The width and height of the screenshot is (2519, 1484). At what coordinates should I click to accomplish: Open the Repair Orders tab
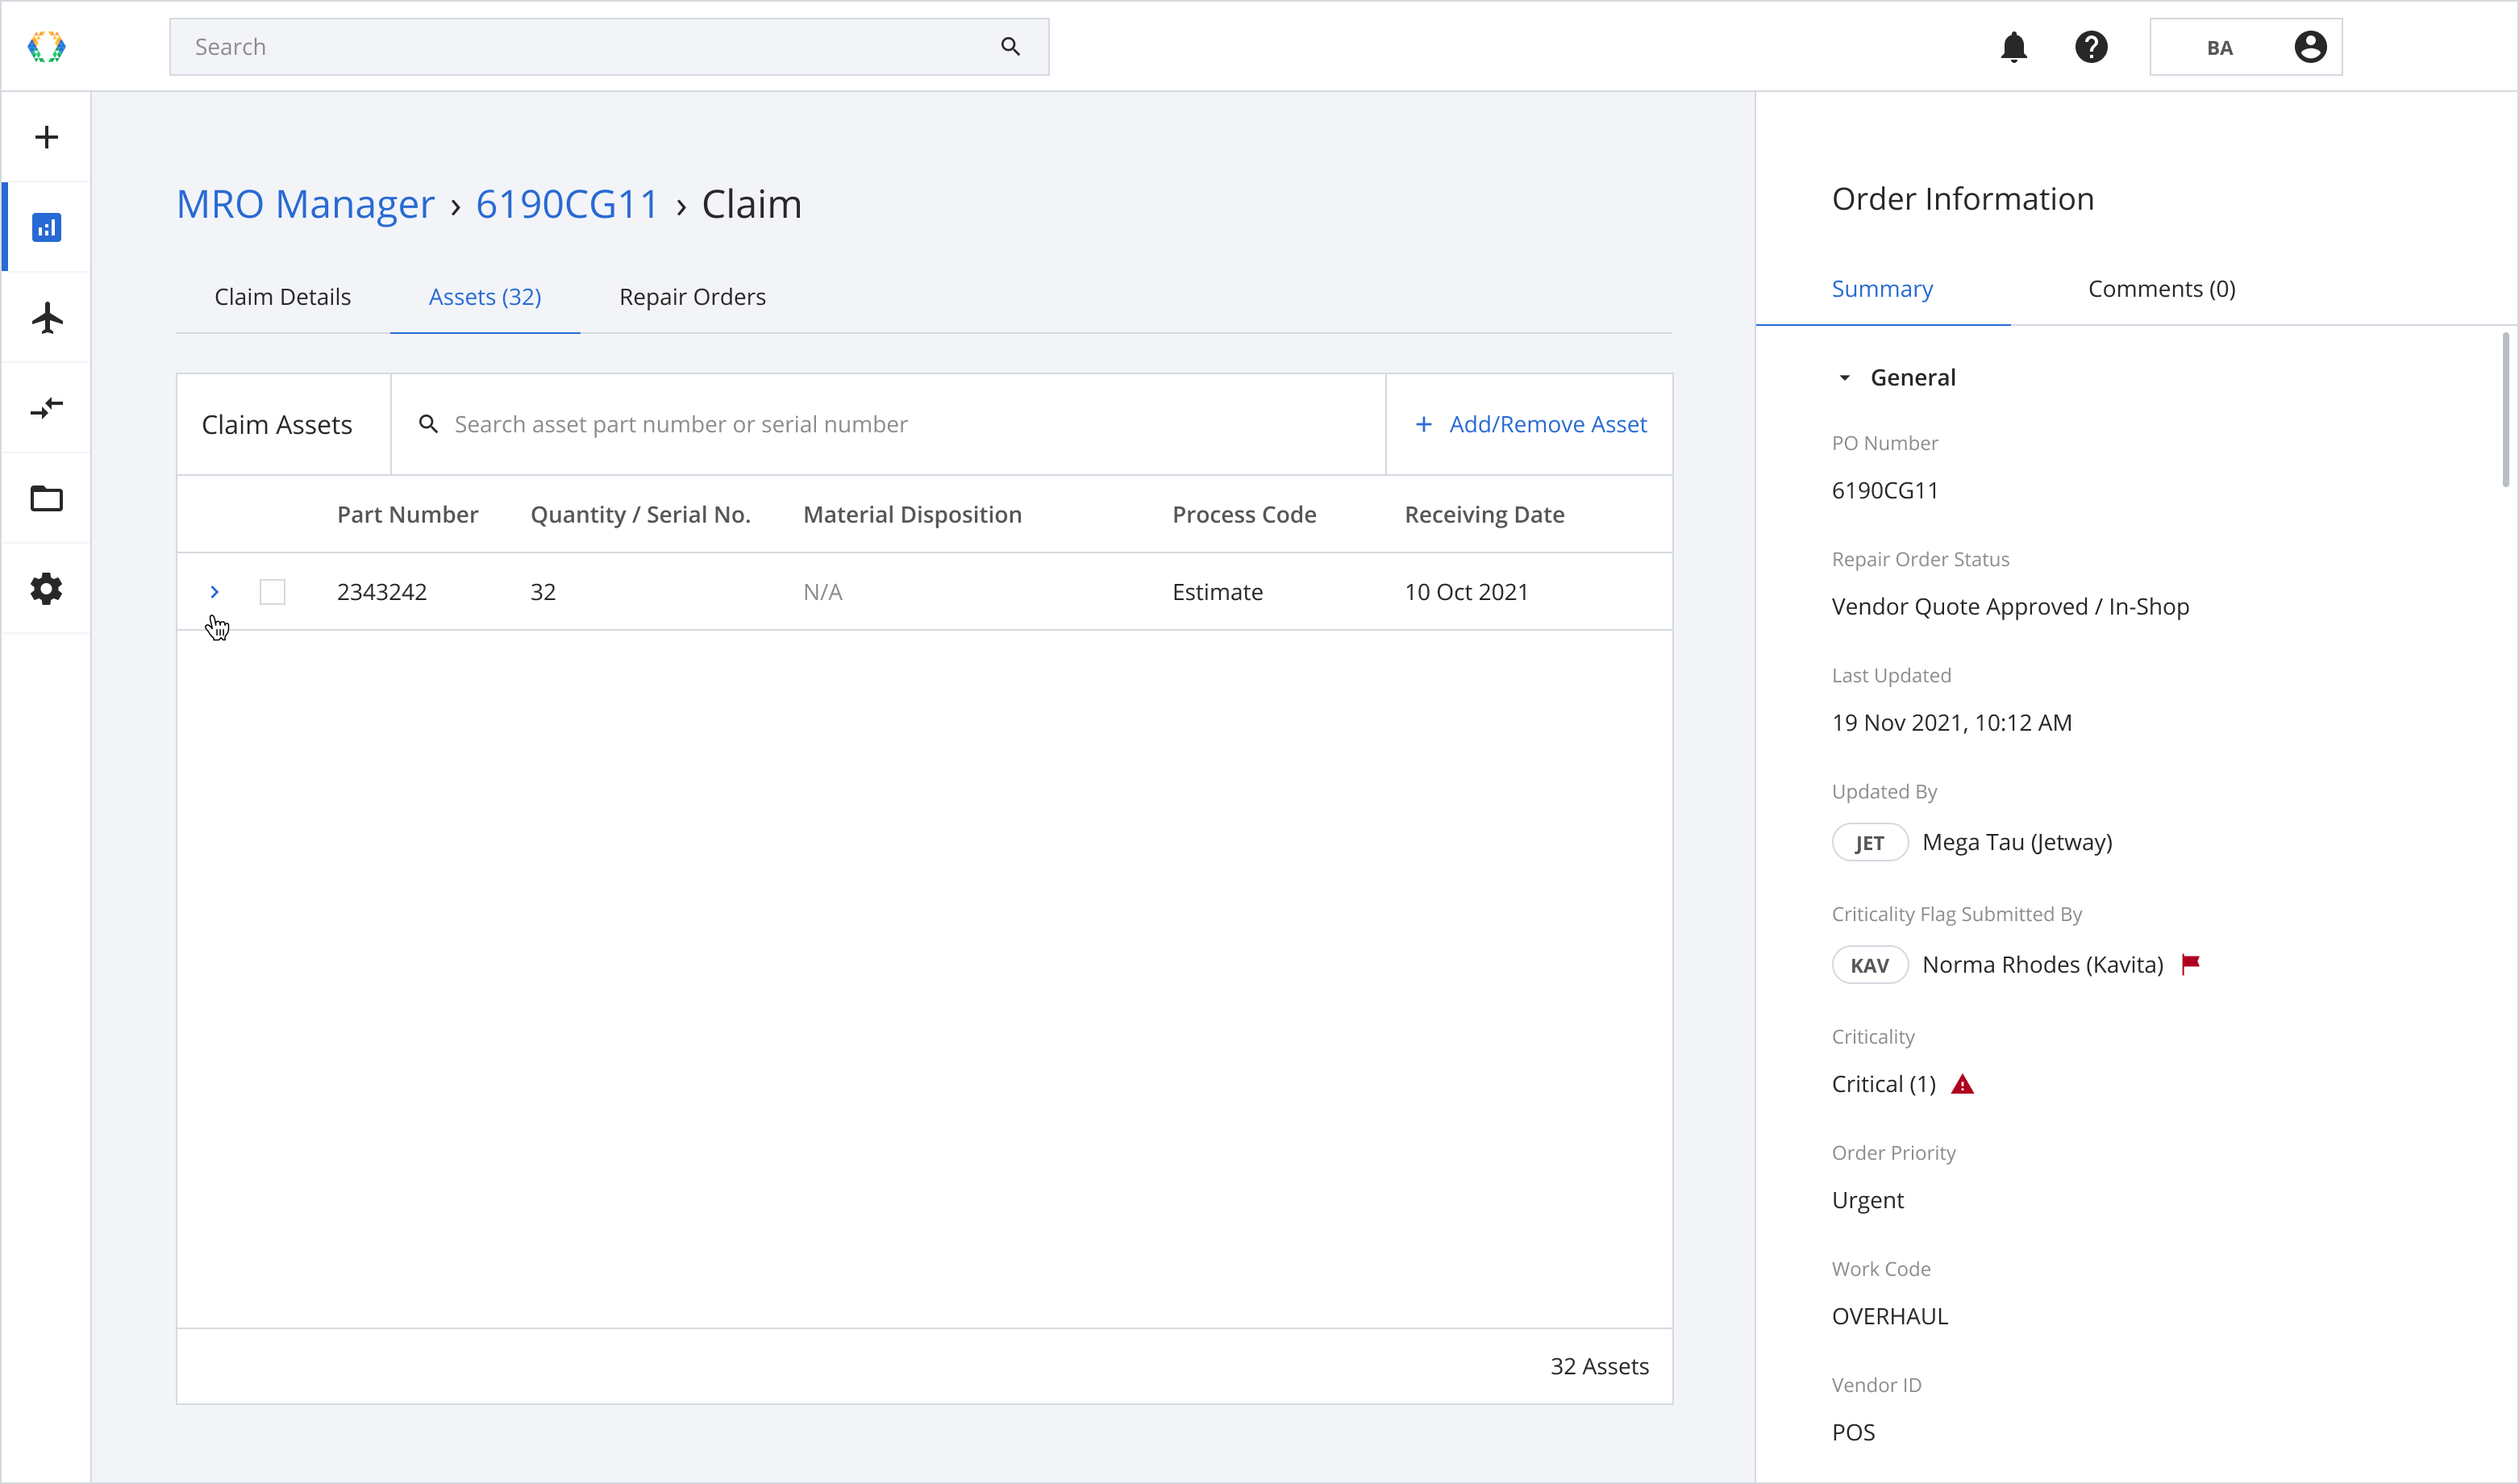coord(693,297)
